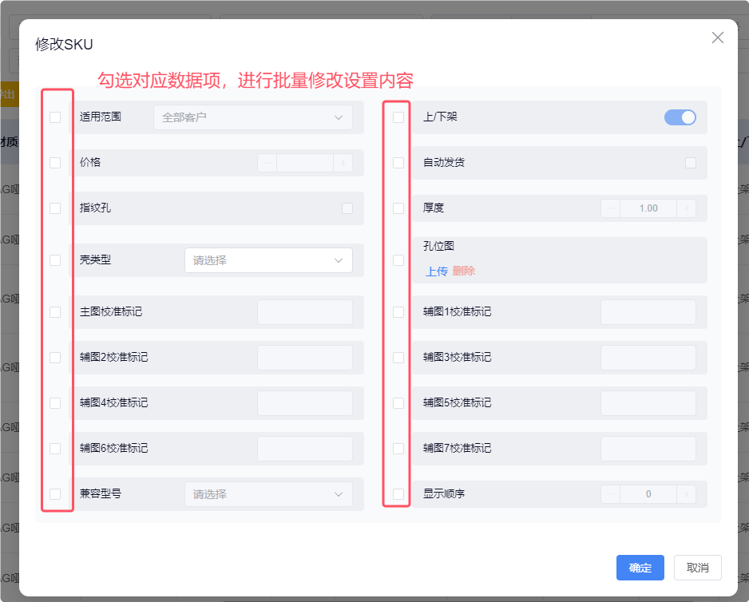Tick the 辅图7校准标记 row selection checkbox
This screenshot has height=602, width=749.
coord(398,449)
